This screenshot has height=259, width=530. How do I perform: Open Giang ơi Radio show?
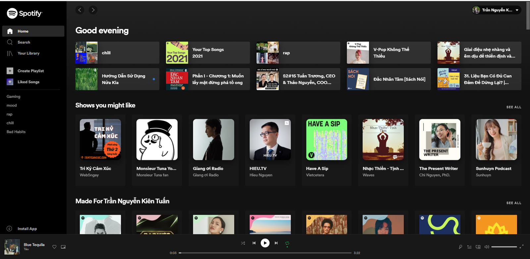pyautogui.click(x=214, y=150)
